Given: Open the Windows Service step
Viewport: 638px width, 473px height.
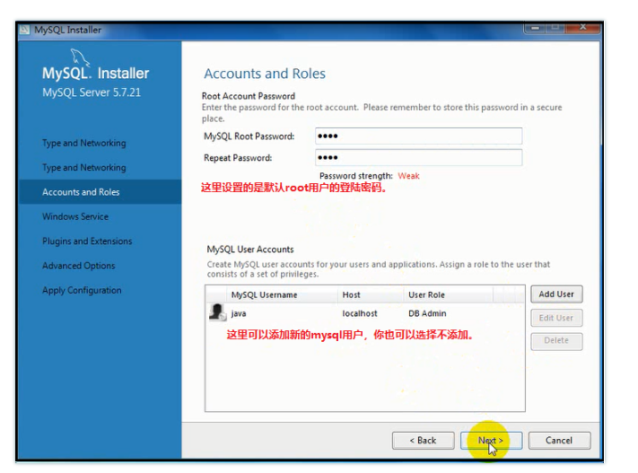Looking at the screenshot, I should point(75,216).
